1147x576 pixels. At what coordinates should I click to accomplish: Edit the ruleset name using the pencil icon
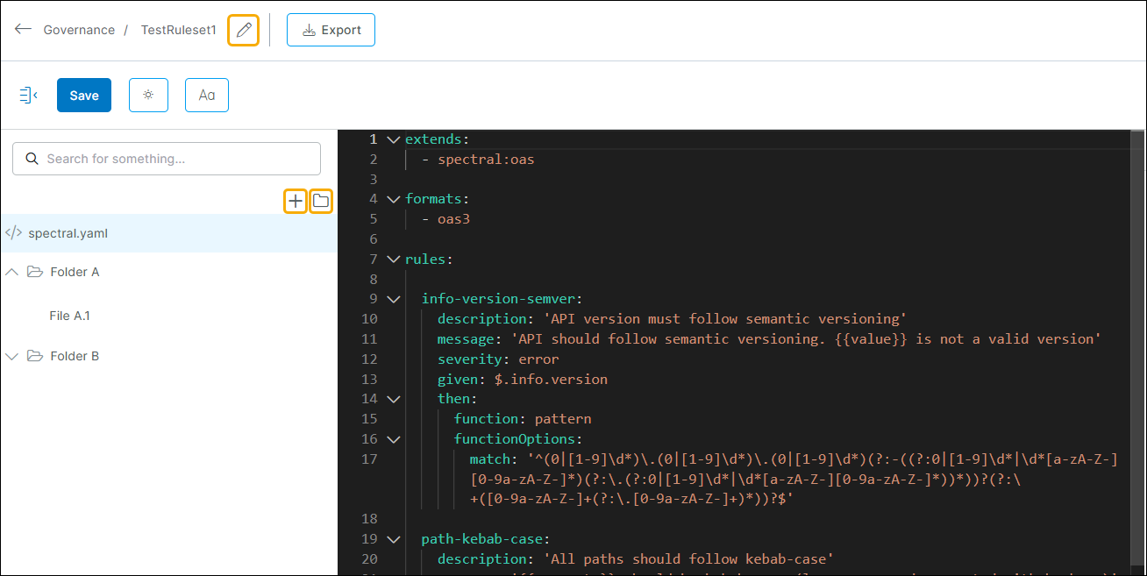(243, 29)
